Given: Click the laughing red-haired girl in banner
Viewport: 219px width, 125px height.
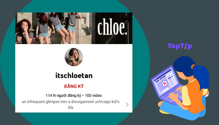Looking at the screenshot, I should point(24,31).
